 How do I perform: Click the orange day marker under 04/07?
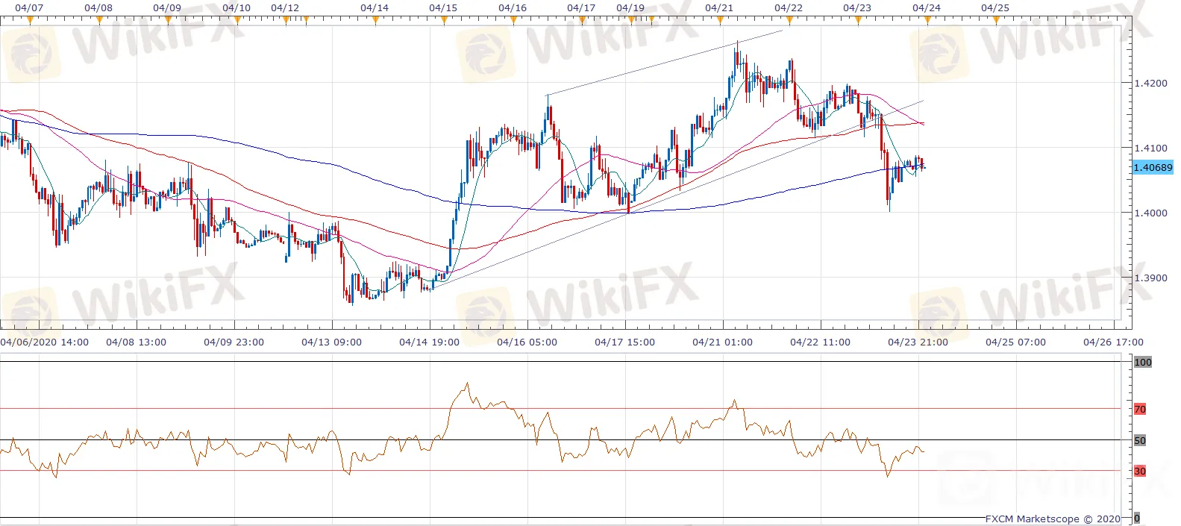coord(30,21)
